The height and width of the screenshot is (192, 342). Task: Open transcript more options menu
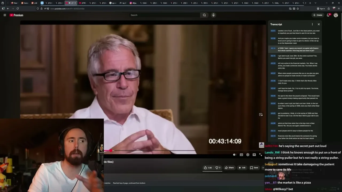312,24
